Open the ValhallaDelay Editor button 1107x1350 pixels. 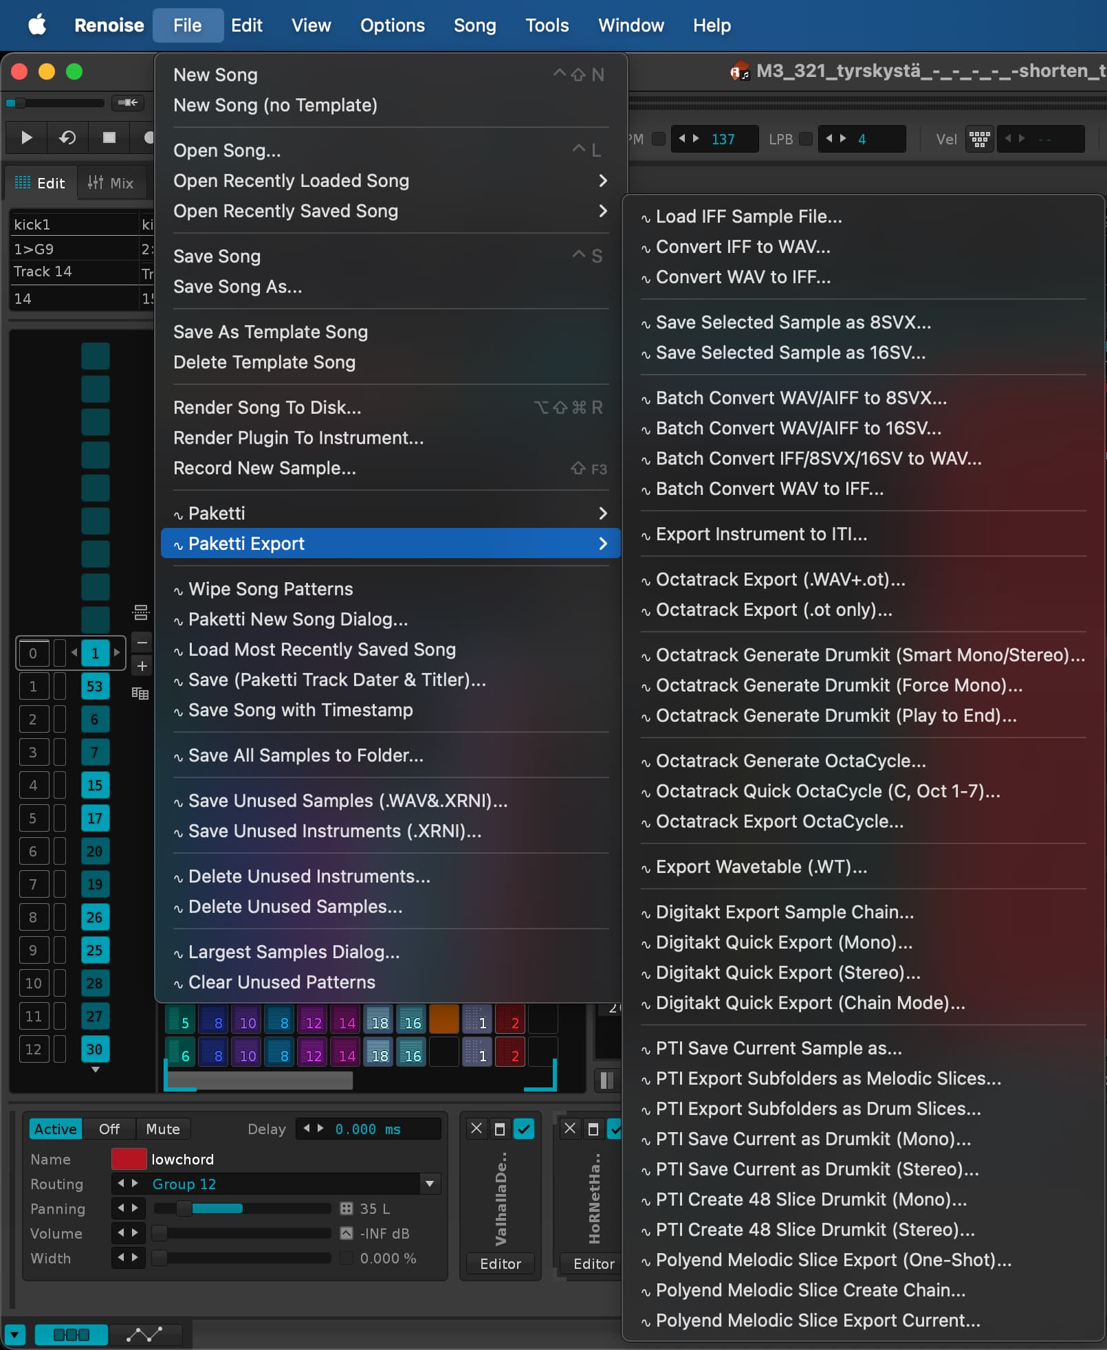pos(500,1263)
